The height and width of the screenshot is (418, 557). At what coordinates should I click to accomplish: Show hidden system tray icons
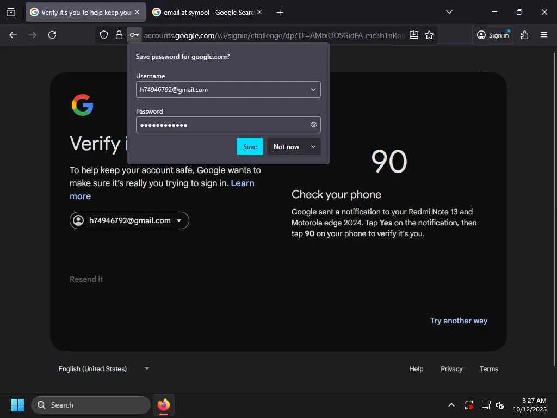[x=451, y=405]
